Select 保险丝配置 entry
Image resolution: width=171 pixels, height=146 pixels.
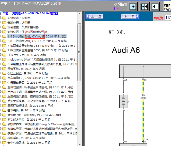point(28,73)
